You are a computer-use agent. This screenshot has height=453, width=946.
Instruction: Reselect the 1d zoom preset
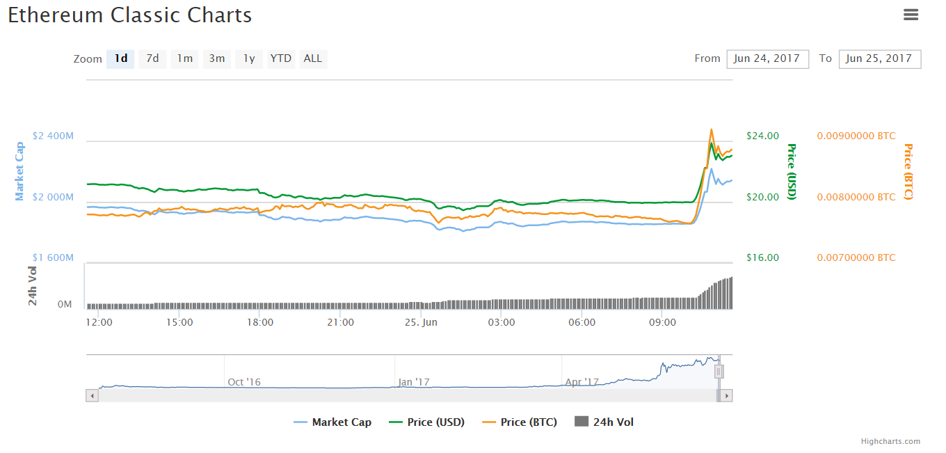(120, 59)
